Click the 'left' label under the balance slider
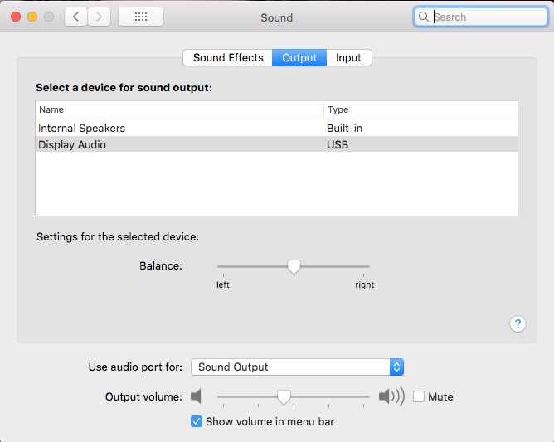 point(223,284)
